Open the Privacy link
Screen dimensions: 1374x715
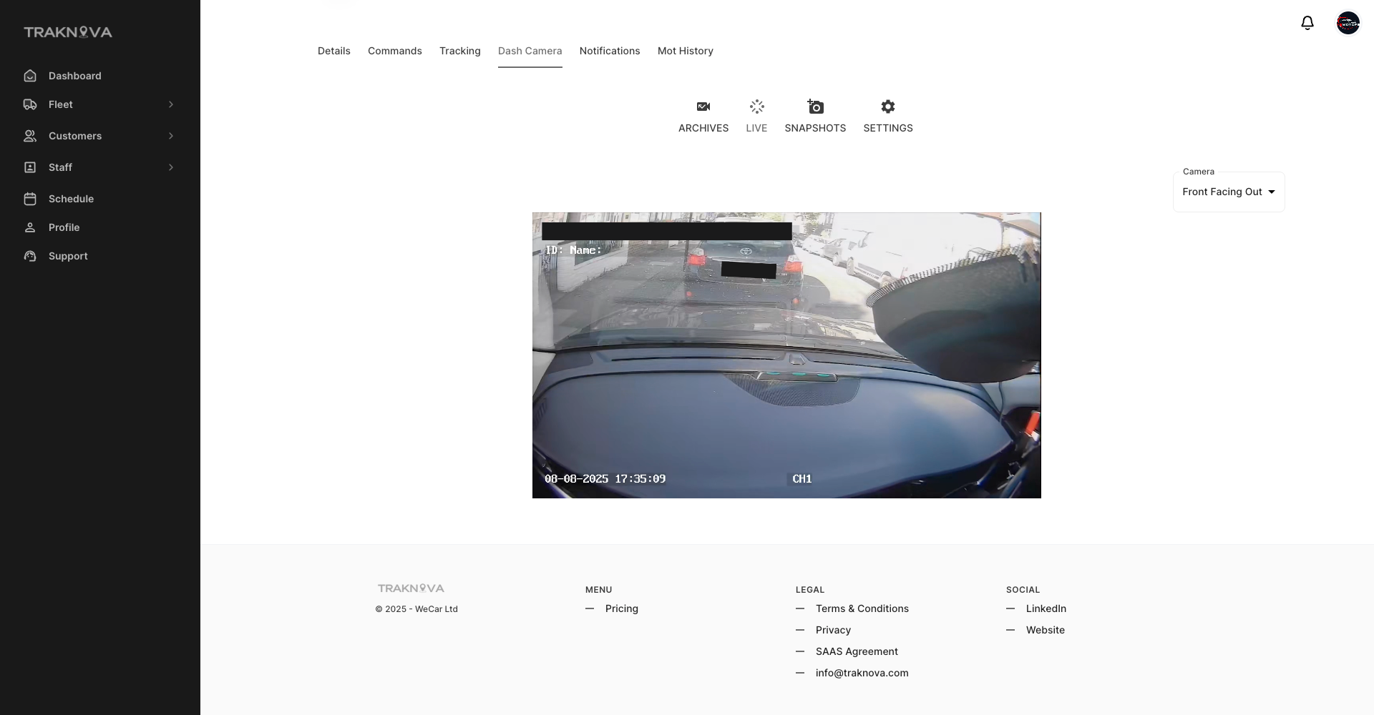834,630
